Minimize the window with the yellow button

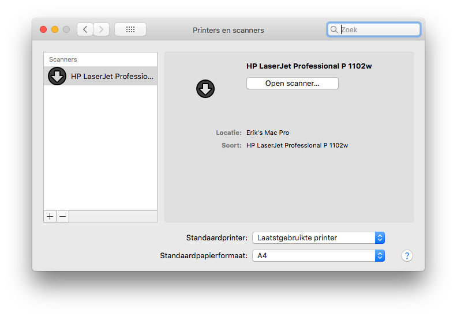[x=55, y=29]
